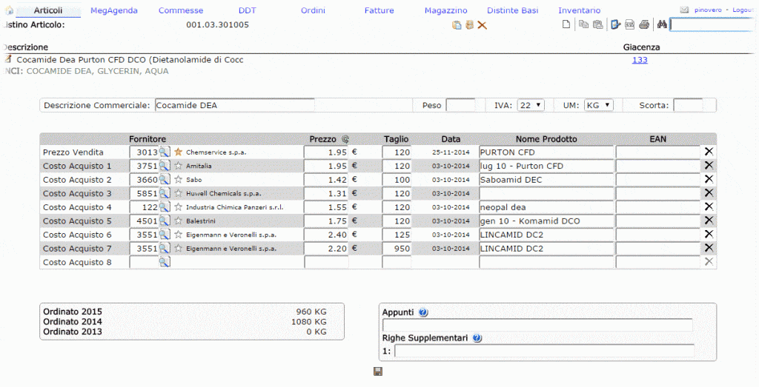
Task: Toggle the star on Costo Acquisto 6 Eigenmann row
Action: coord(178,235)
